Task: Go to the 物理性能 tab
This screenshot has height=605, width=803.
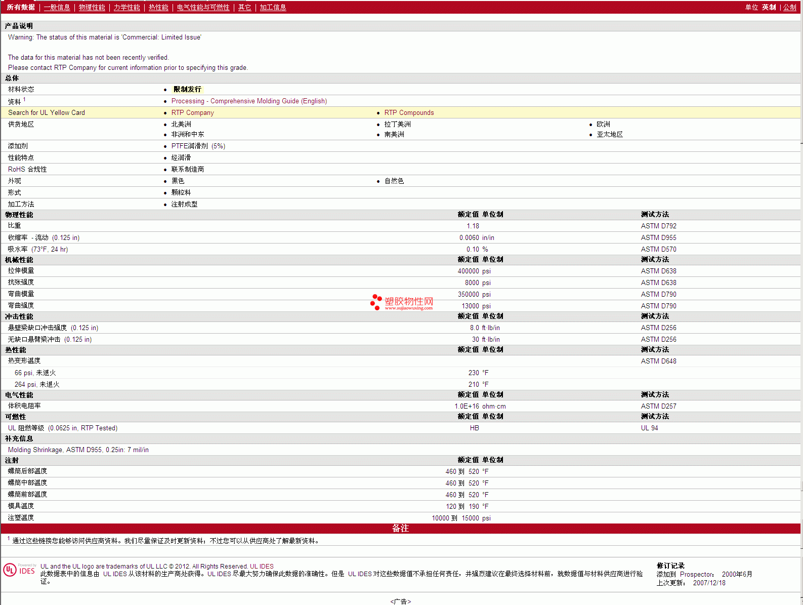Action: (92, 7)
